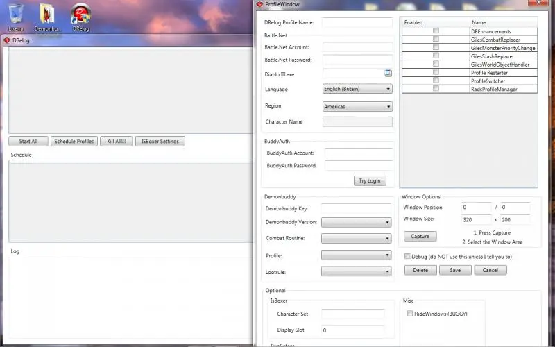Tick the GilesMonsterPriorityChange checkbox
This screenshot has height=347, width=555.
coord(436,47)
